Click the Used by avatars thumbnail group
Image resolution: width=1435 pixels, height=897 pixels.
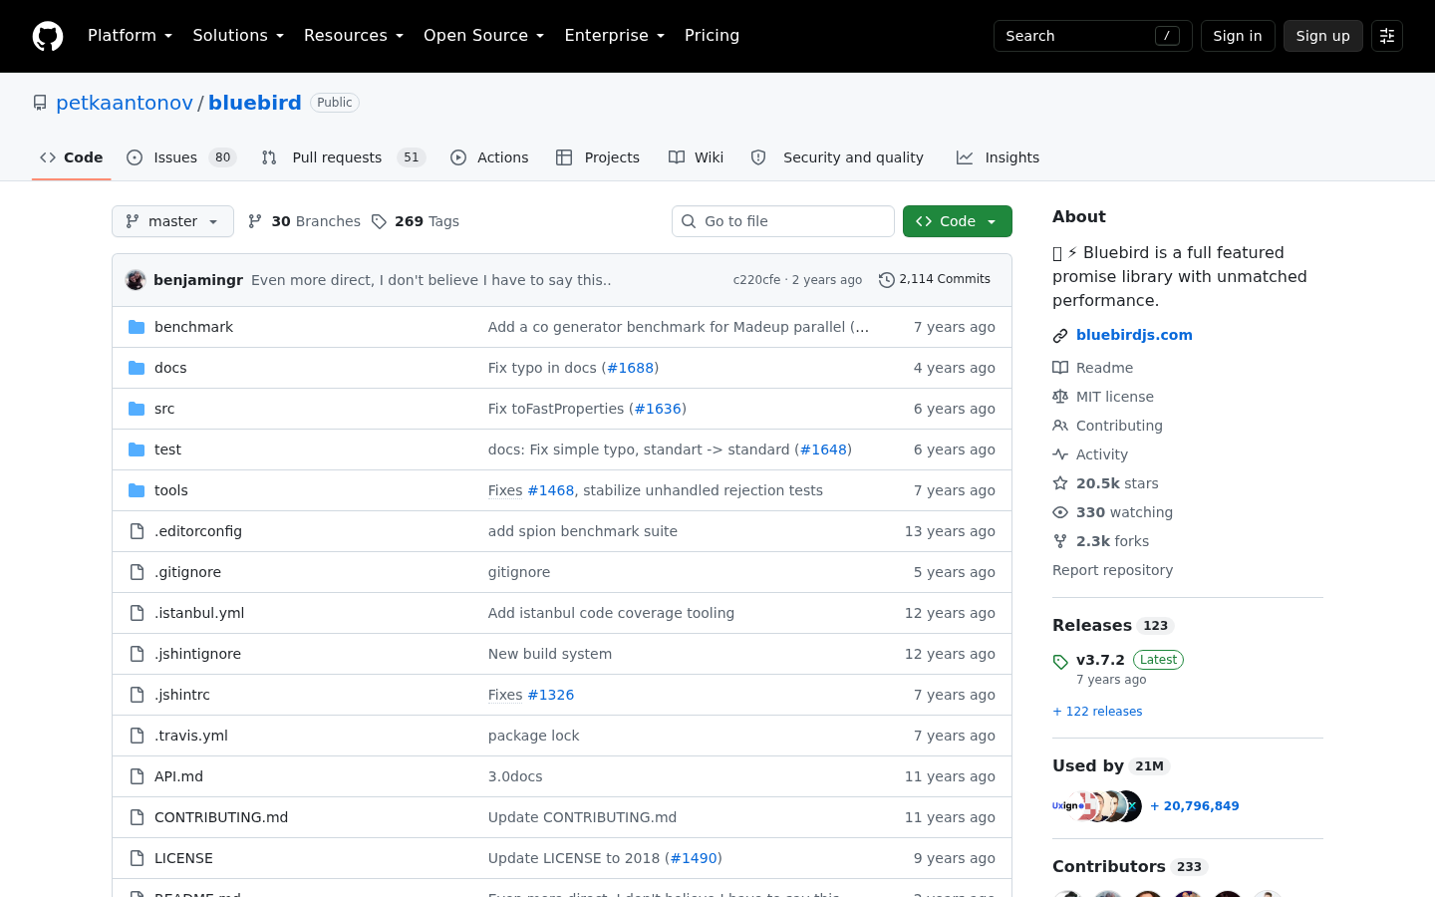[1097, 806]
